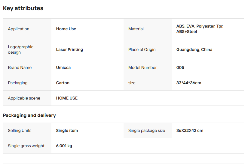
Task: Select the 33*44*36cm size value
Action: [x=189, y=83]
